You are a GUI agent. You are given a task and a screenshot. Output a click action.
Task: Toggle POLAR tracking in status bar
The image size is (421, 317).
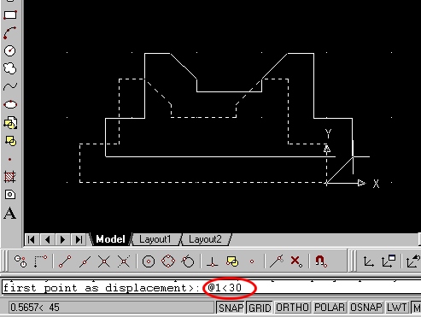click(330, 308)
